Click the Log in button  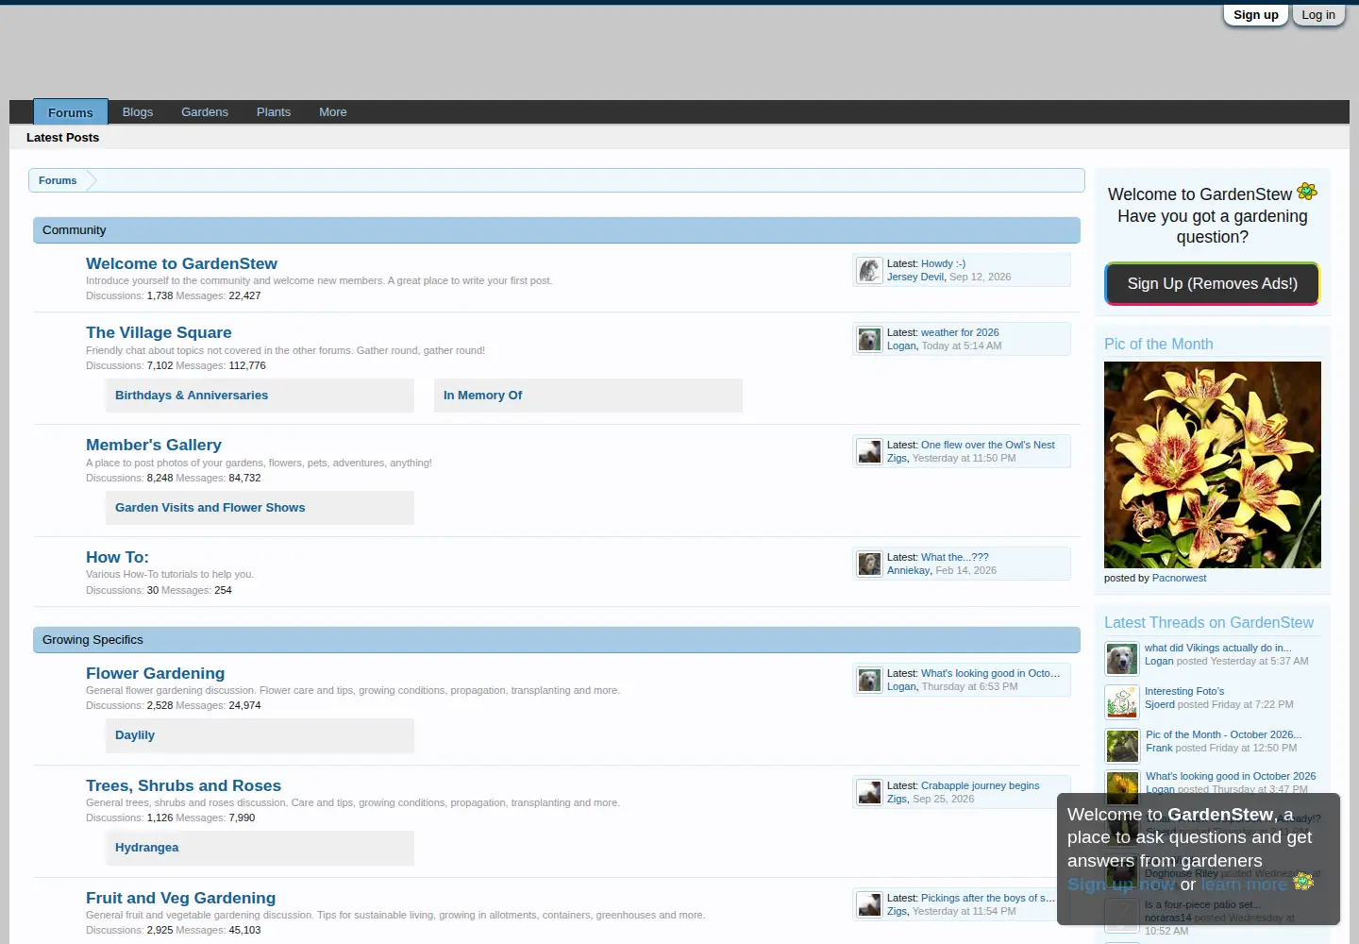click(x=1318, y=15)
